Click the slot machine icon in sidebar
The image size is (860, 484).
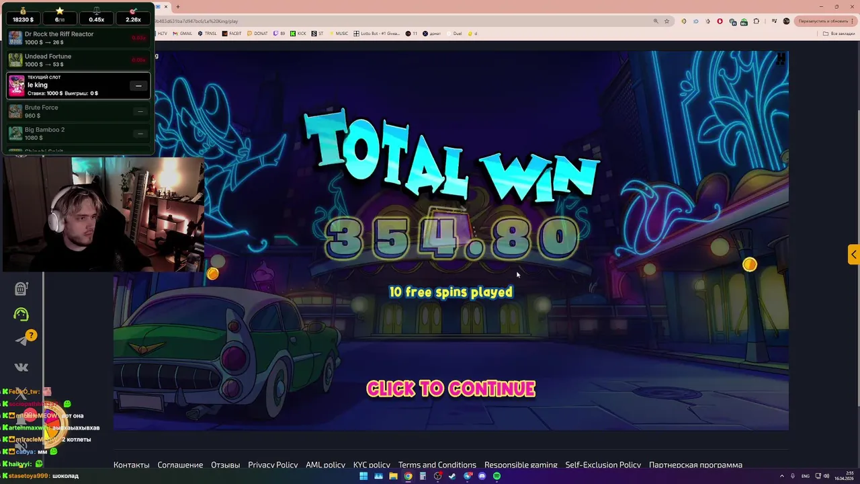click(x=21, y=288)
